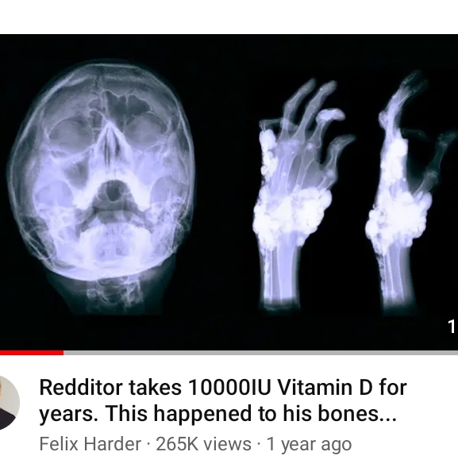Open the Vitamin D video title

[x=223, y=400]
